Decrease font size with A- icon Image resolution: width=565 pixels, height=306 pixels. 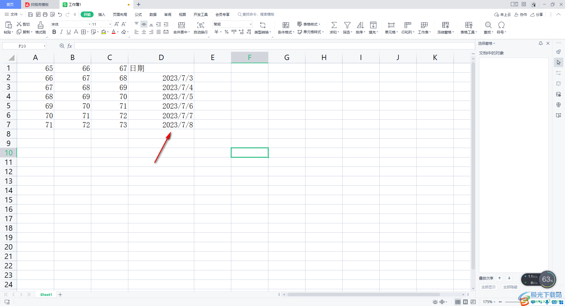click(124, 24)
